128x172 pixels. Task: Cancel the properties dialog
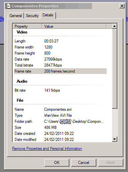[84, 163]
